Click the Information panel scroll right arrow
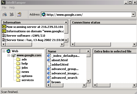The width and height of the screenshot is (137, 94). coord(62,44)
